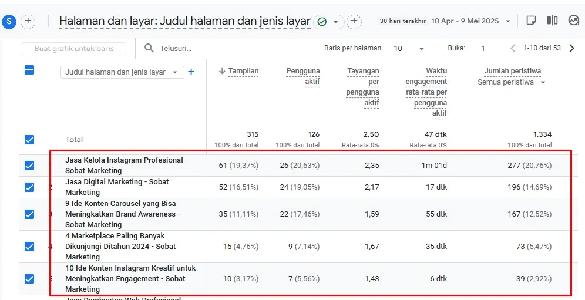Click 9 Ide Konten Carousel page title

pyautogui.click(x=123, y=214)
